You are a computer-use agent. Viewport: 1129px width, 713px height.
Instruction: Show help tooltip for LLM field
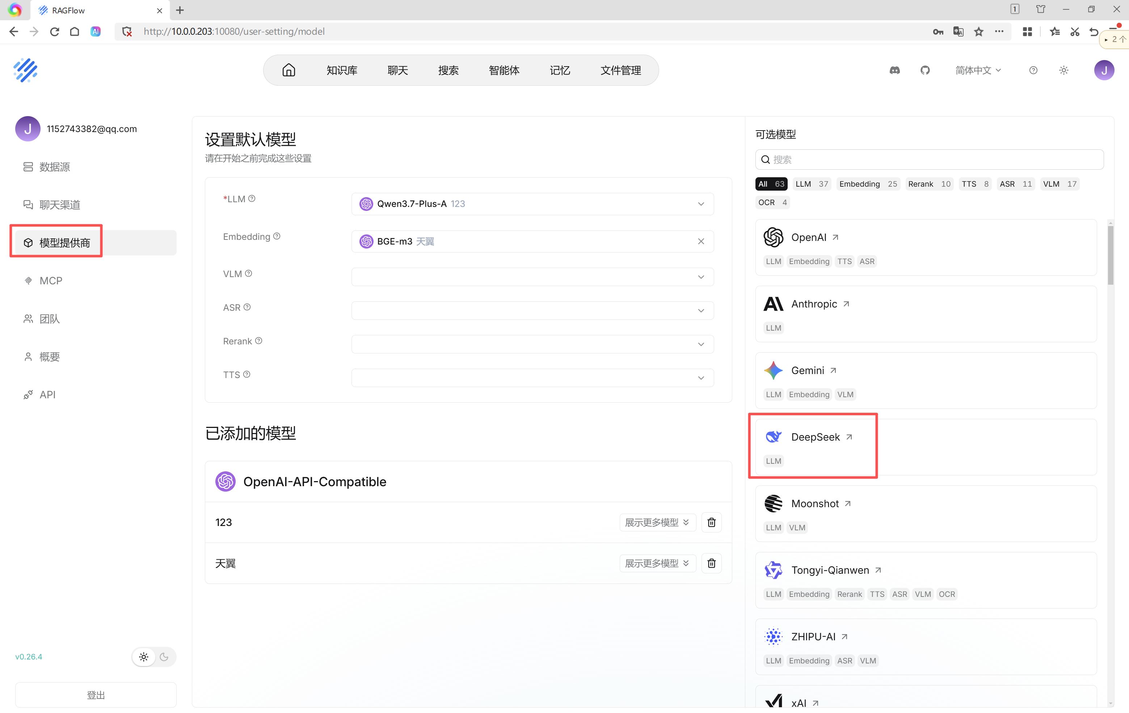click(252, 199)
